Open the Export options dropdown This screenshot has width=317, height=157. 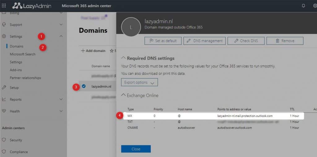[x=140, y=82]
